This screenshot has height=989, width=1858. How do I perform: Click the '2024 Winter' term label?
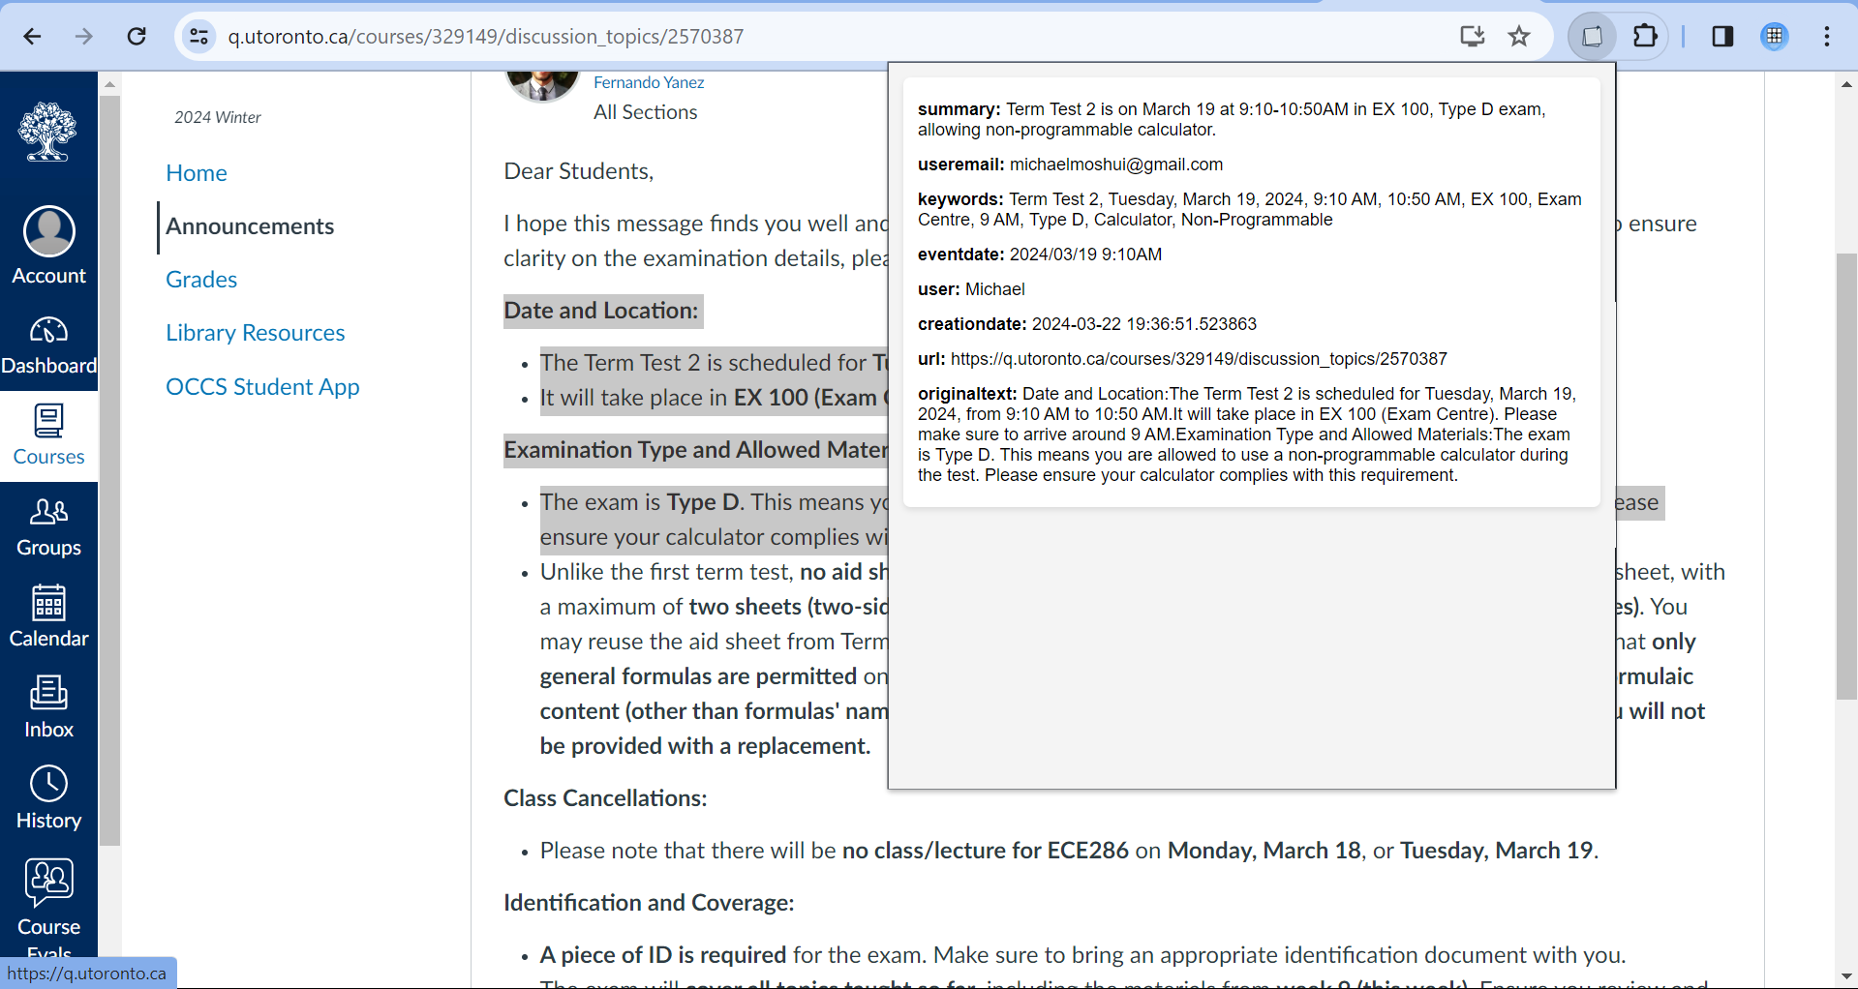(x=218, y=117)
